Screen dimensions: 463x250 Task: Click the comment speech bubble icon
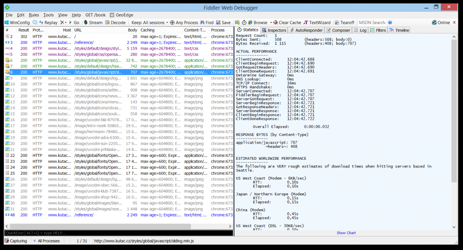click(x=35, y=22)
